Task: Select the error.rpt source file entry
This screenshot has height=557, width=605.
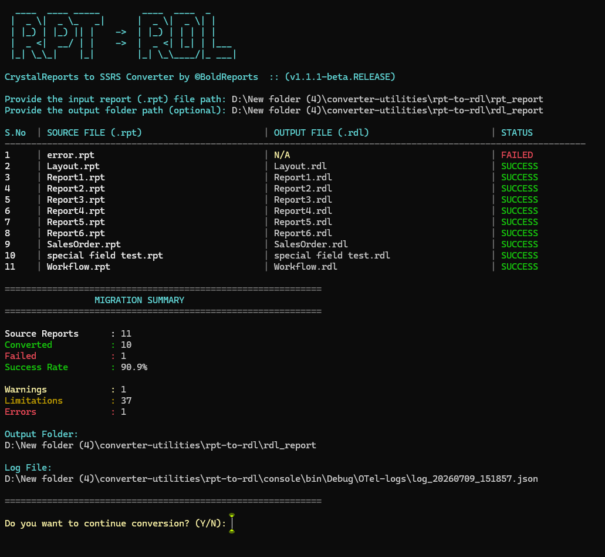Action: (x=70, y=155)
